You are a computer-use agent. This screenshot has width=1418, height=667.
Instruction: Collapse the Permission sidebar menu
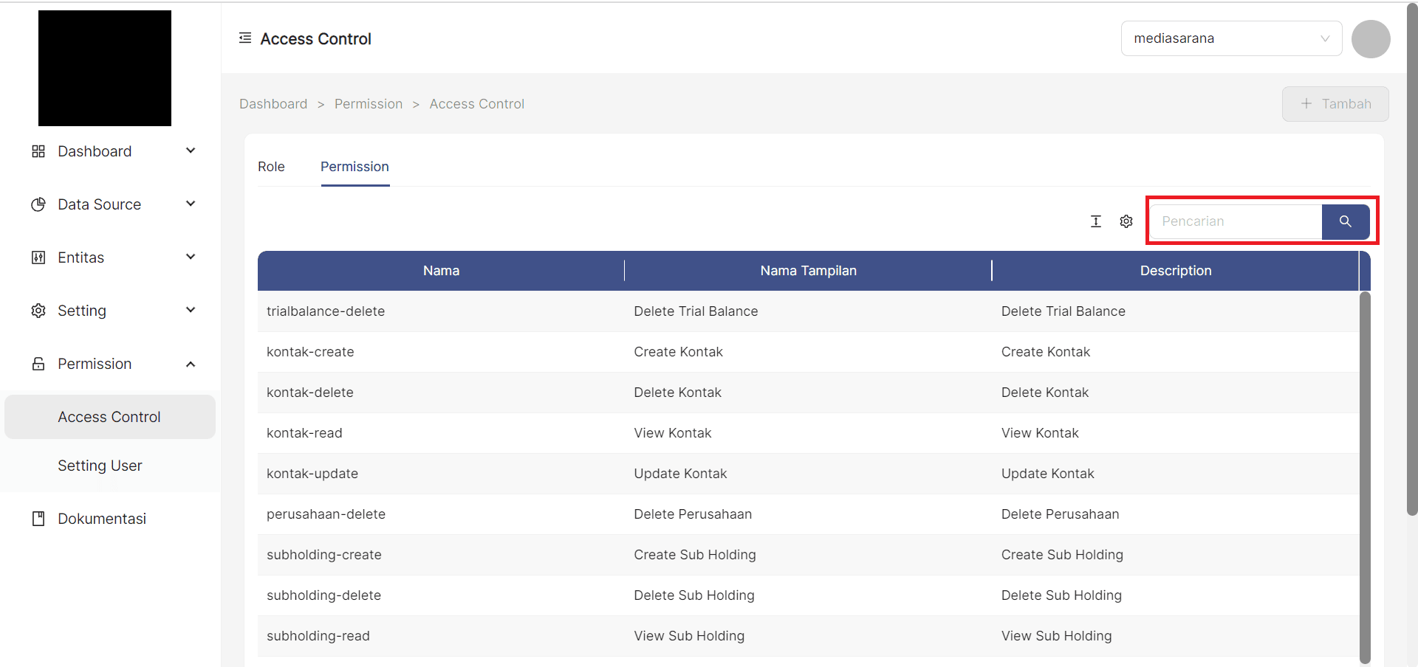191,364
